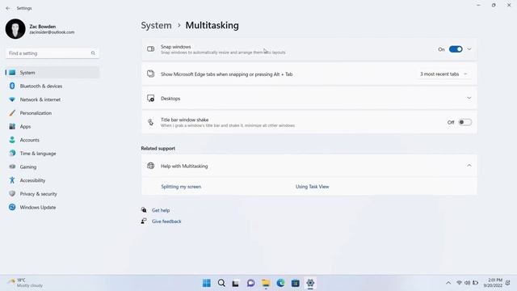The image size is (517, 291).
Task: Click the Get help icon
Action: pyautogui.click(x=144, y=210)
